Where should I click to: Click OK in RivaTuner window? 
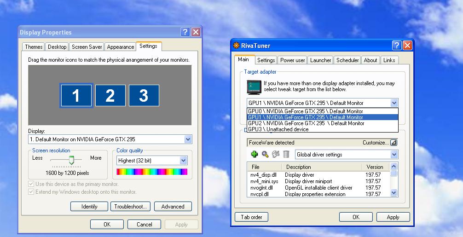pyautogui.click(x=356, y=217)
